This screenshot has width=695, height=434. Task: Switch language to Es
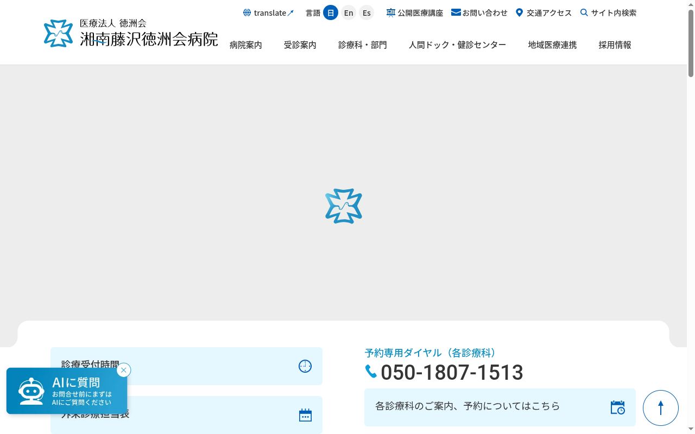coord(367,12)
